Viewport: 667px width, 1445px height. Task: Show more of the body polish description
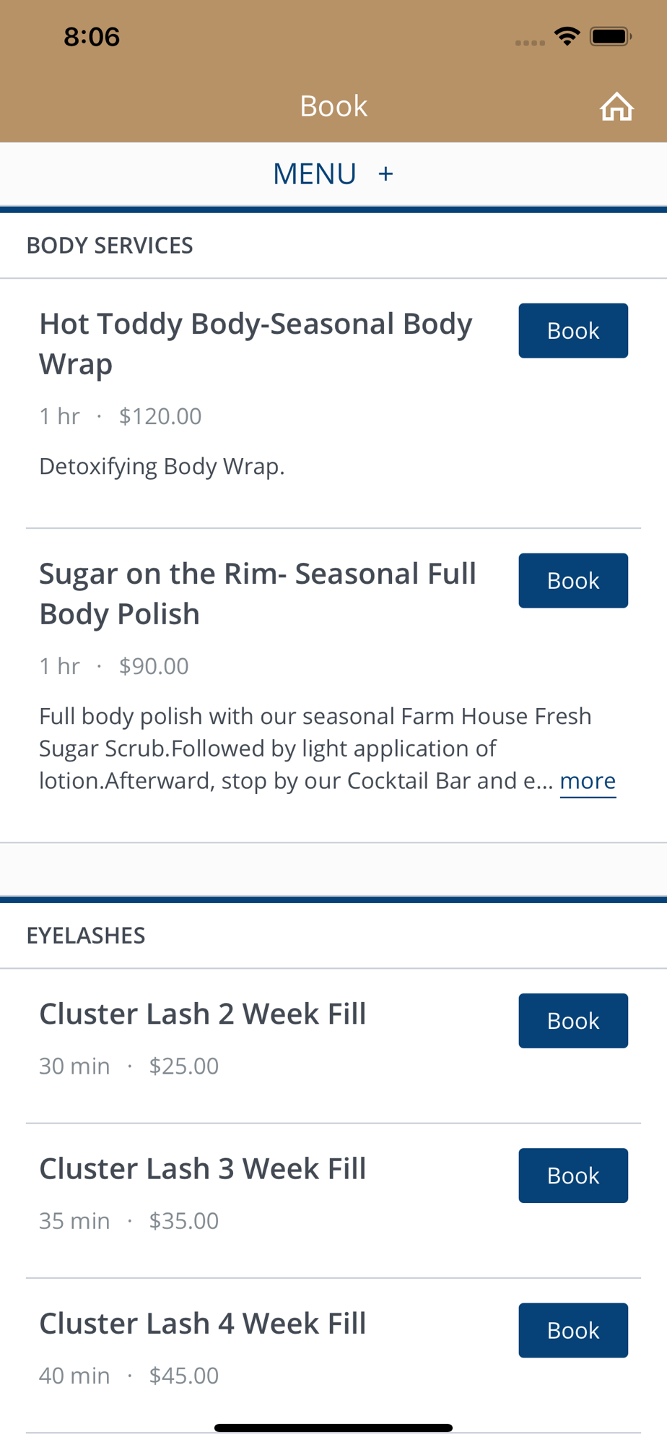click(x=588, y=781)
